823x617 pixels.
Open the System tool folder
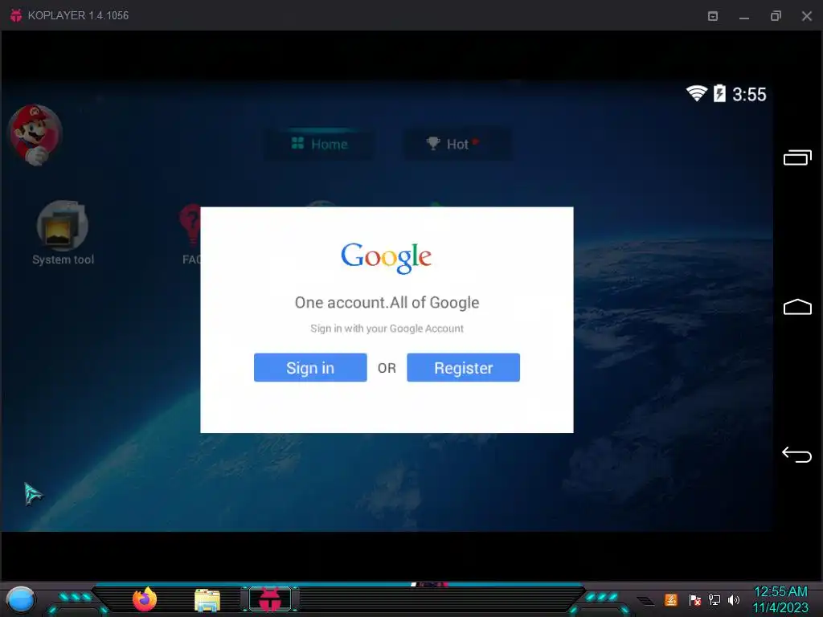pyautogui.click(x=63, y=234)
